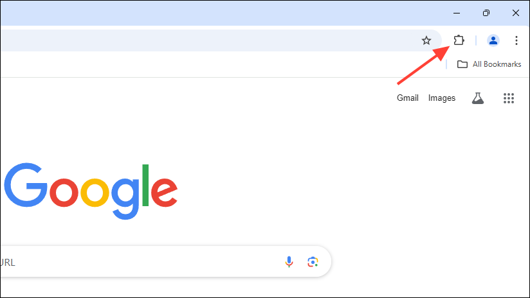
Task: Open Search Labs flask icon
Action: (x=477, y=98)
